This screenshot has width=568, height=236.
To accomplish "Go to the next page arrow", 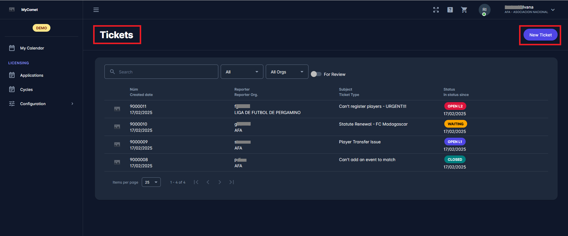I will click(x=220, y=182).
